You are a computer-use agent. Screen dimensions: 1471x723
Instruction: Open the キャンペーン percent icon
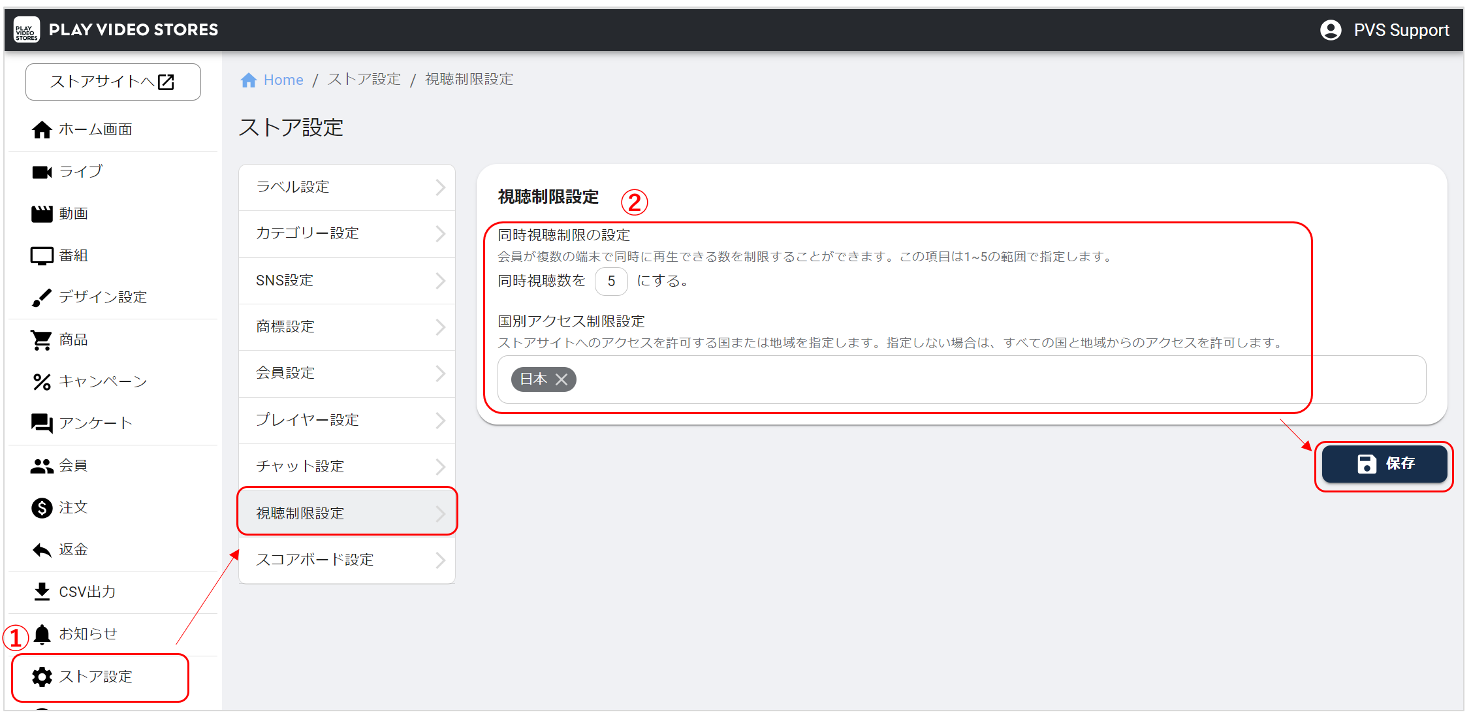(x=42, y=381)
